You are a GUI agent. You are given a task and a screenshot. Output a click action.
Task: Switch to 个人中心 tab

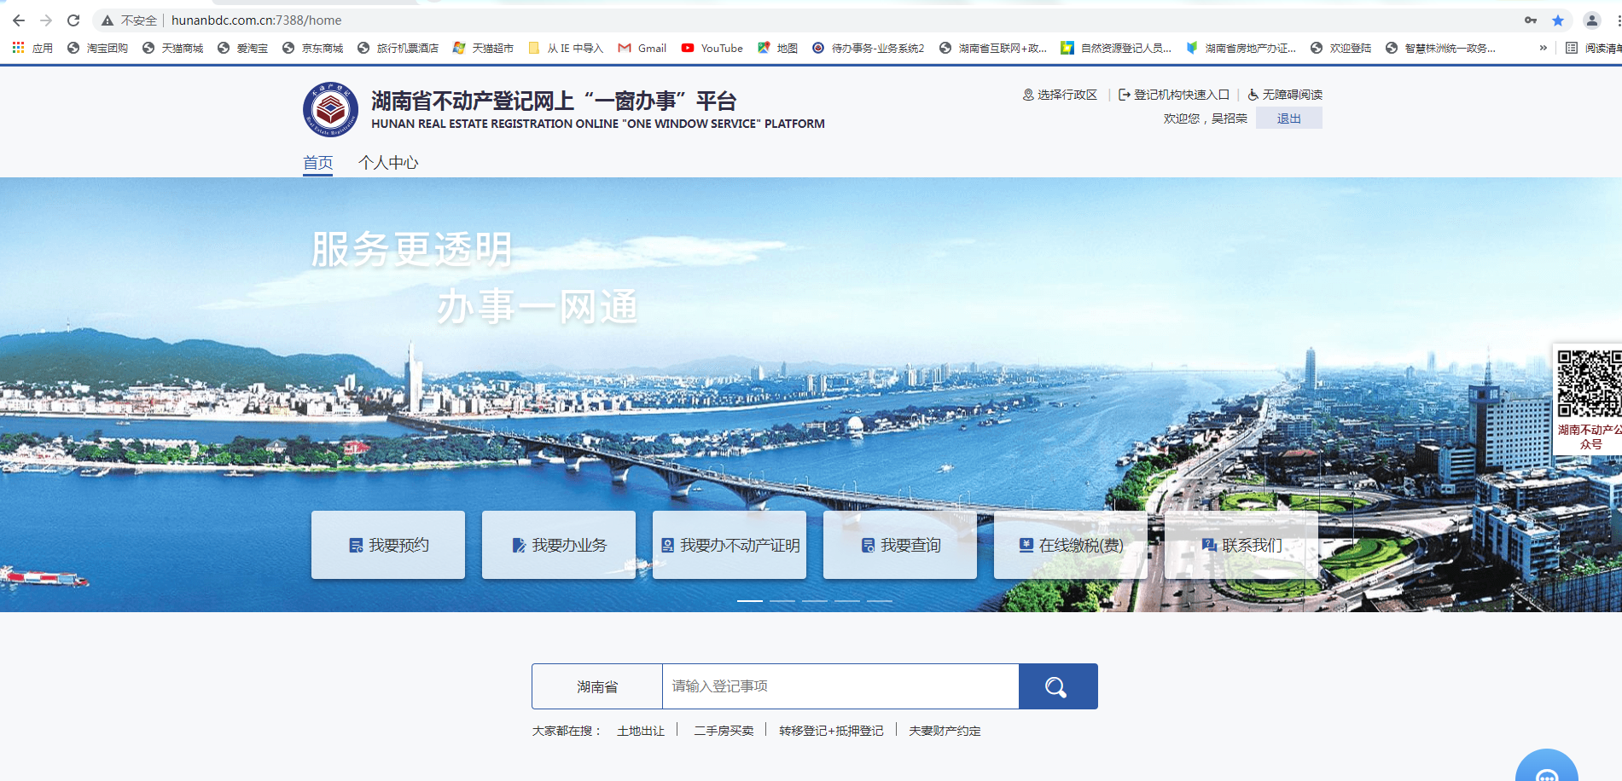(x=388, y=163)
